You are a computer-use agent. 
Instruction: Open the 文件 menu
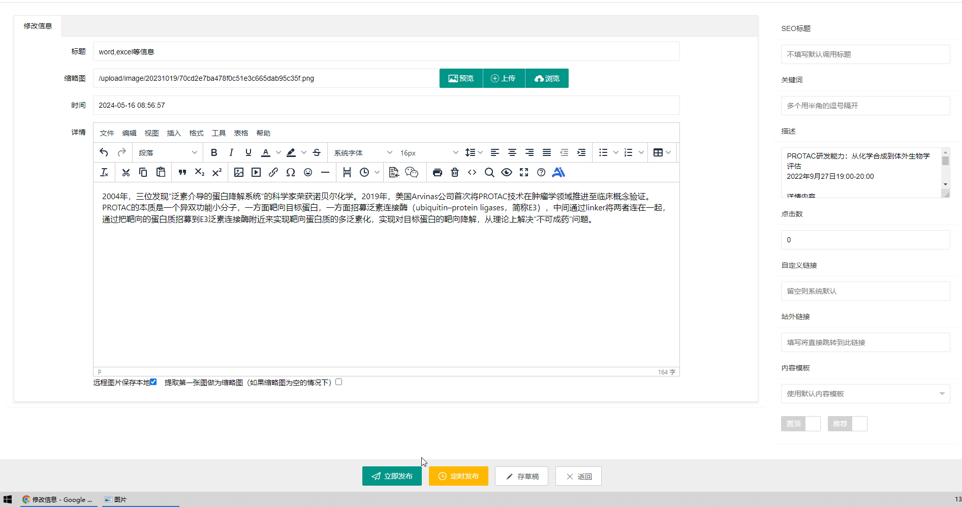pos(107,133)
